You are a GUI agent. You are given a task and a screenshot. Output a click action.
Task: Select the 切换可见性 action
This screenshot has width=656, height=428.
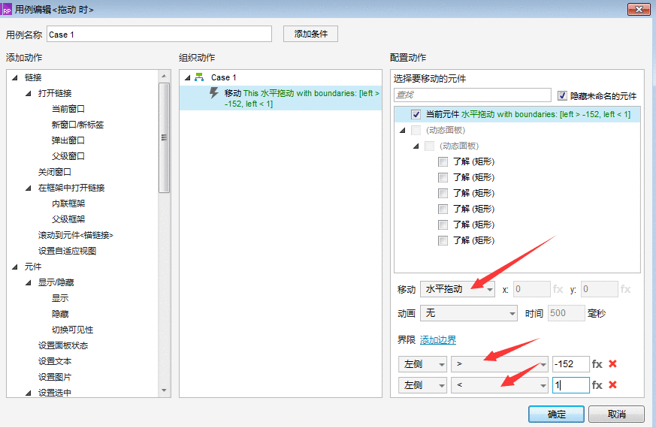[x=72, y=330]
